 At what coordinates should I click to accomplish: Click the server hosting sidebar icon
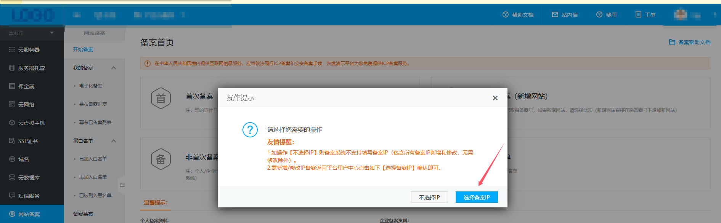pos(12,68)
